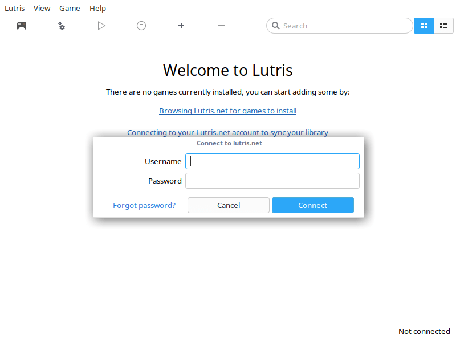
Task: Click inside the Password field
Action: pyautogui.click(x=272, y=180)
